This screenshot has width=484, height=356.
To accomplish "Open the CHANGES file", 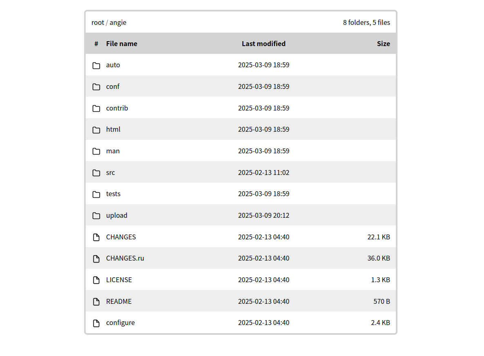I will point(121,237).
